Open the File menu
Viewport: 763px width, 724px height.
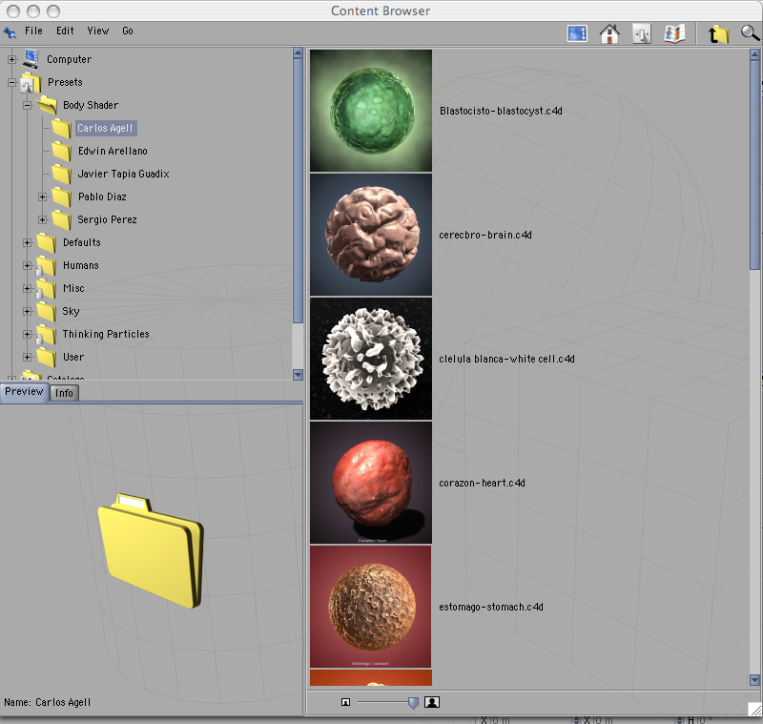(33, 31)
